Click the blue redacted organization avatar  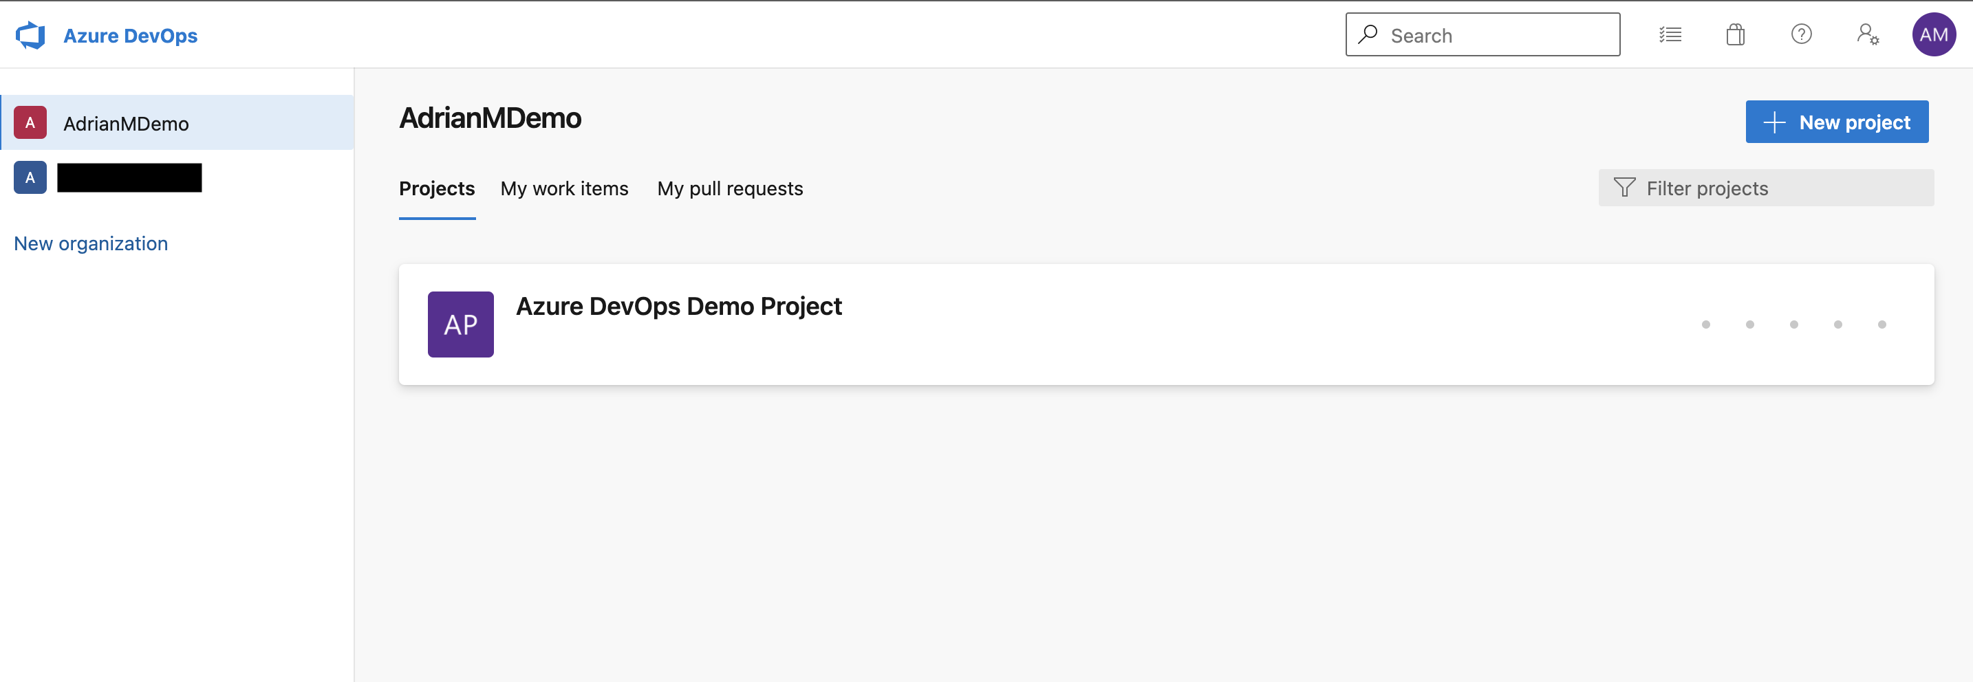[31, 177]
